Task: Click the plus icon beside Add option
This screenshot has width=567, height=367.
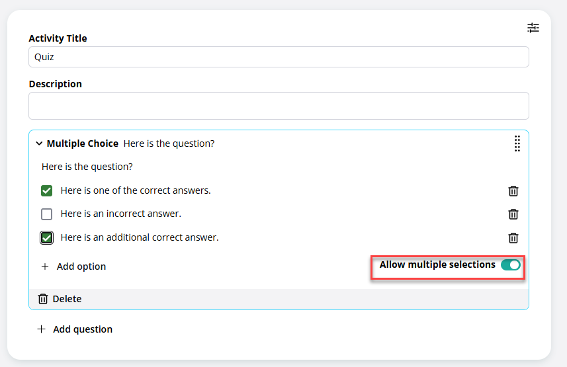Action: [45, 266]
